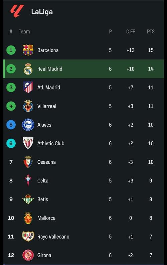
Task: Click the Mallorca club crest
Action: coord(28,218)
